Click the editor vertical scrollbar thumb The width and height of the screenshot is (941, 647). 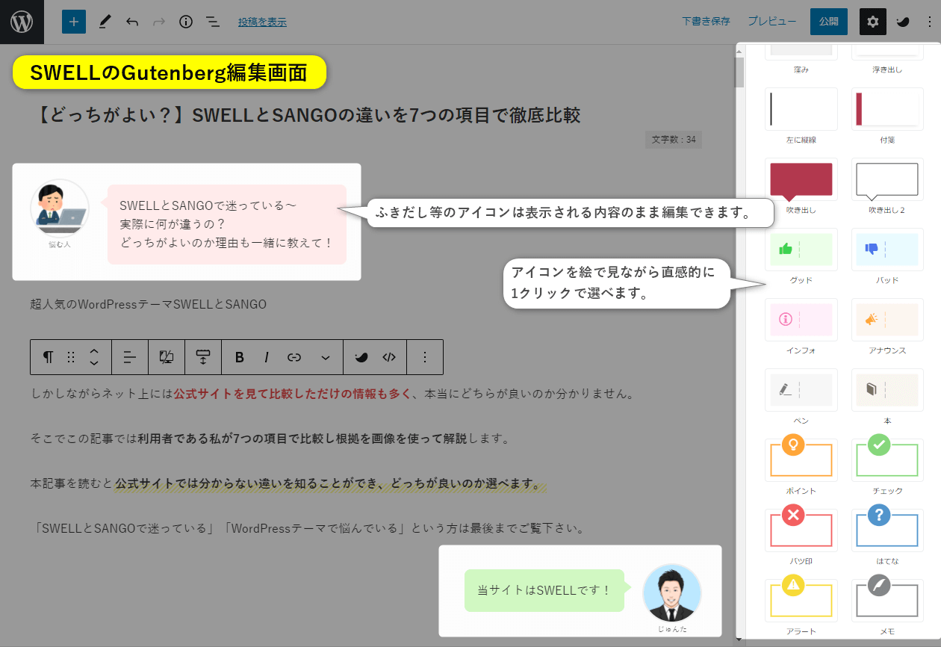[739, 72]
